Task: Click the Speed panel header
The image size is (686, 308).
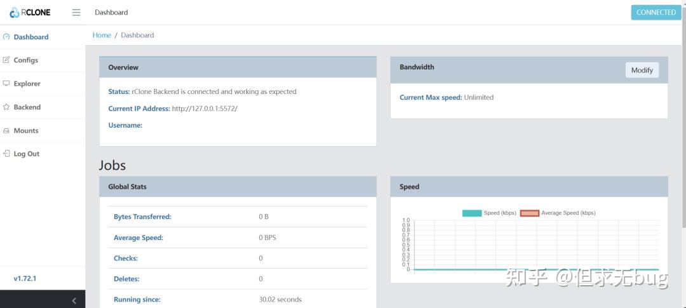Action: [529, 186]
